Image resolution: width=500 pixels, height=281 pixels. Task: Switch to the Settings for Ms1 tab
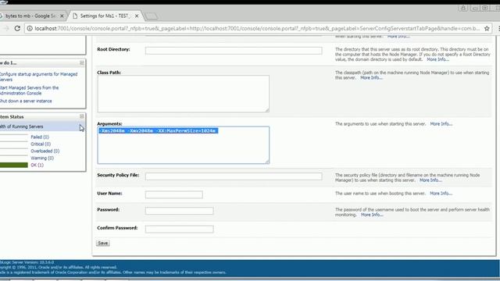pyautogui.click(x=105, y=16)
